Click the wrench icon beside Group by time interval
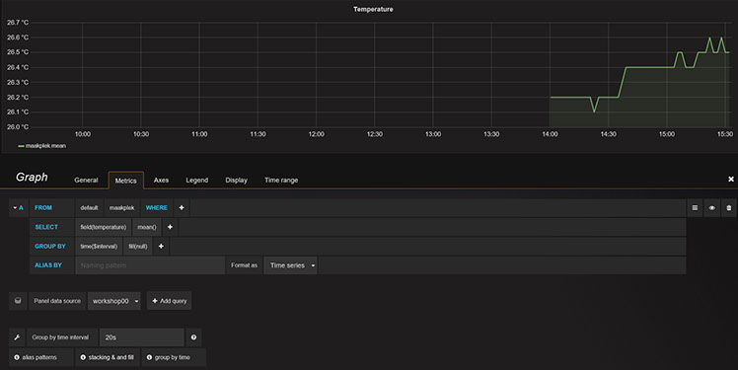Viewport: 738px width, 370px height. 17,337
